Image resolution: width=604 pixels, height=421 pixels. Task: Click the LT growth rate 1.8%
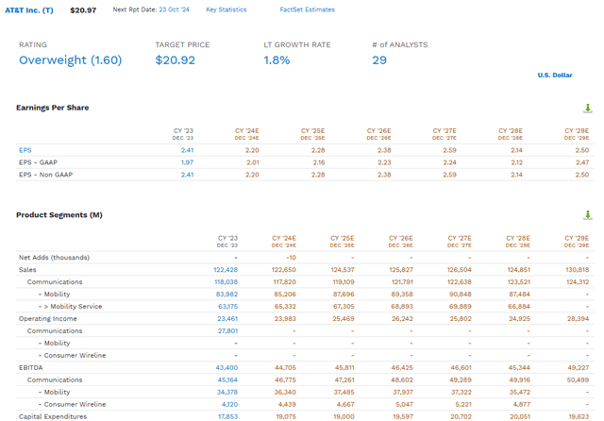pos(277,60)
